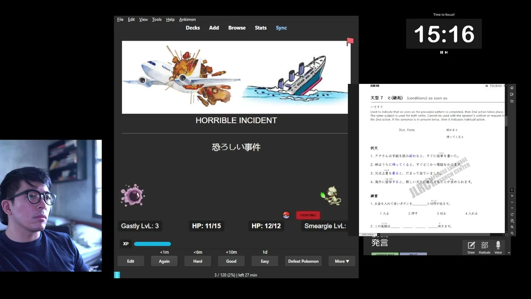Start Voice input with microphone icon
Image resolution: width=531 pixels, height=299 pixels.
point(498,248)
